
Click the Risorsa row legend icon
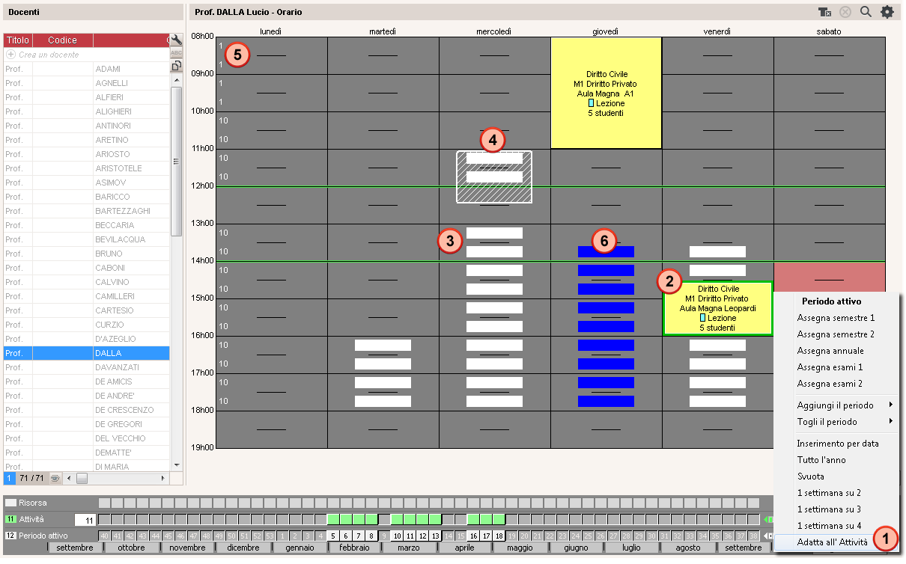coord(10,503)
